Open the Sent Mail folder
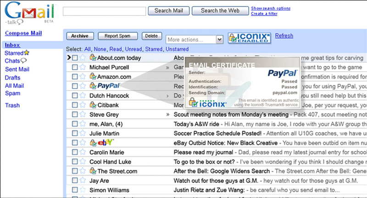Screen dimensions: 367x198 click(17, 69)
